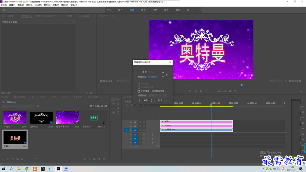Image resolution: width=306 pixels, height=172 pixels.
Task: Select the Ripple Edit tool
Action: pos(114,104)
